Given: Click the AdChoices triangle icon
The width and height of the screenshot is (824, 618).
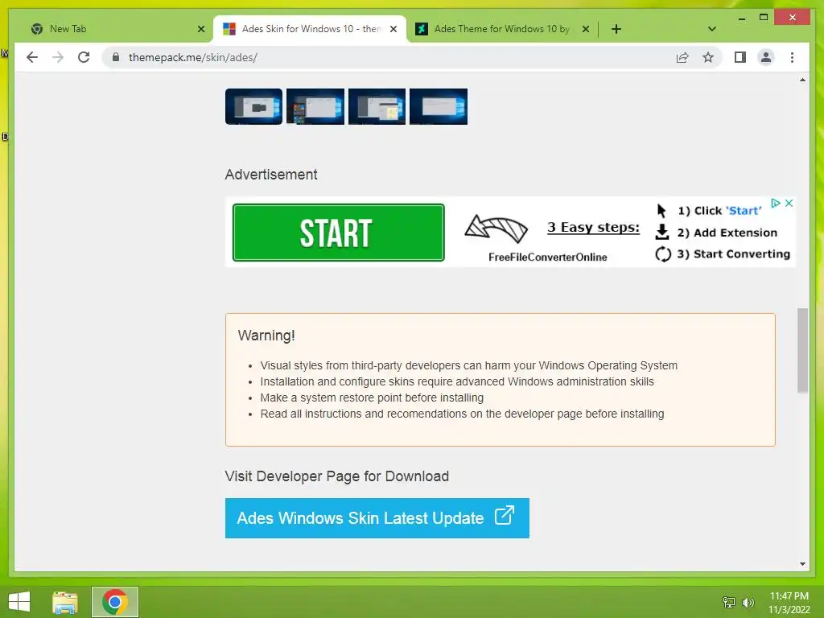Looking at the screenshot, I should tap(775, 204).
